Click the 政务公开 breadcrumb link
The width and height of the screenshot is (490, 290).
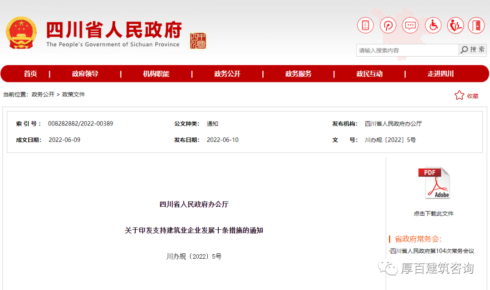[43, 95]
